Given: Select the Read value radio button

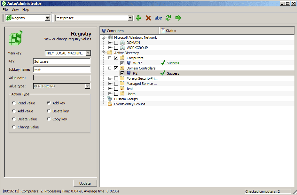Looking at the screenshot, I should click(x=14, y=103).
